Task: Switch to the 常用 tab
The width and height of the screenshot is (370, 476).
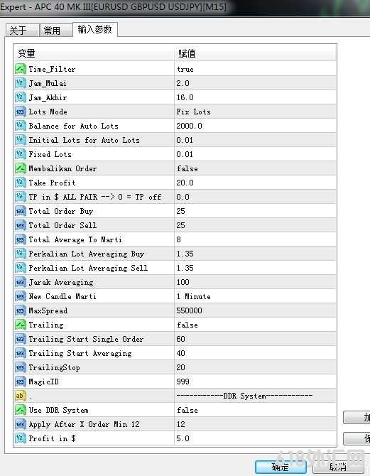Action: (x=55, y=31)
